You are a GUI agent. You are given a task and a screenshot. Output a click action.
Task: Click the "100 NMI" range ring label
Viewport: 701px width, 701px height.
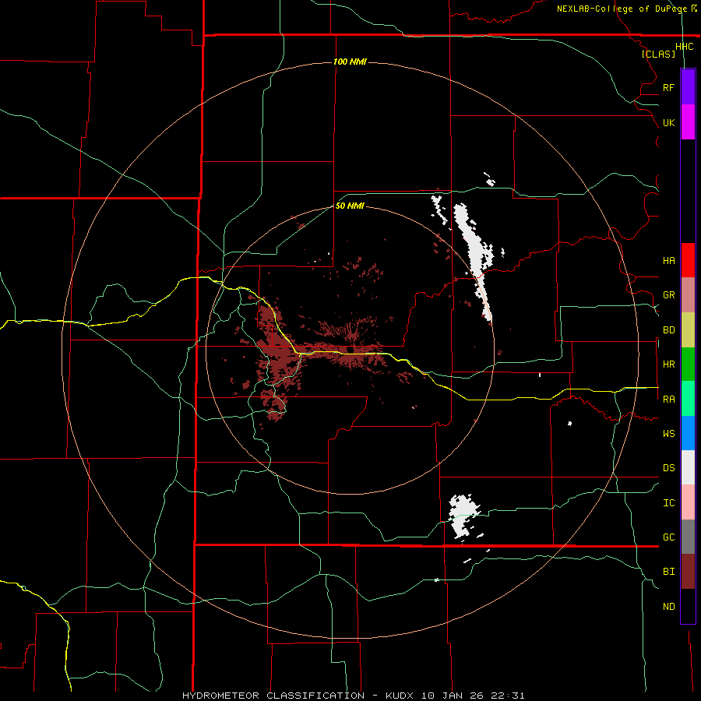350,62
